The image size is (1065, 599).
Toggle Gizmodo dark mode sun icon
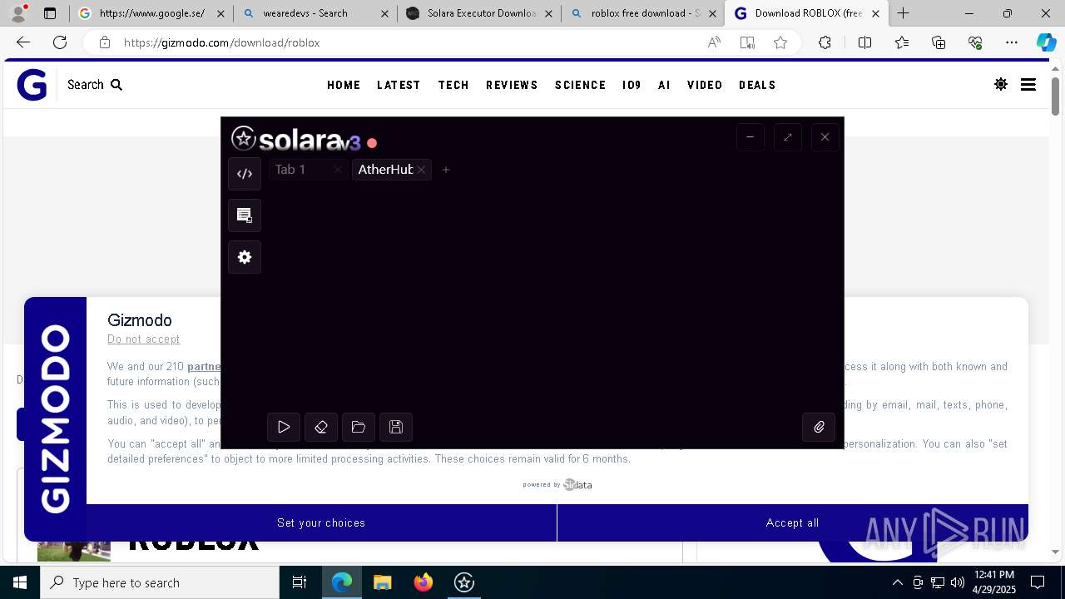[x=1001, y=84]
